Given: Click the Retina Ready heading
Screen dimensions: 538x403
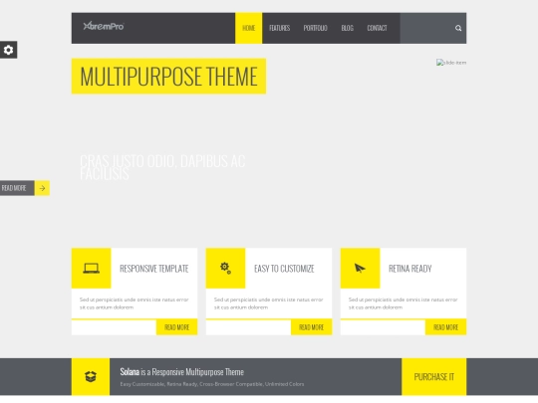Looking at the screenshot, I should (x=410, y=269).
